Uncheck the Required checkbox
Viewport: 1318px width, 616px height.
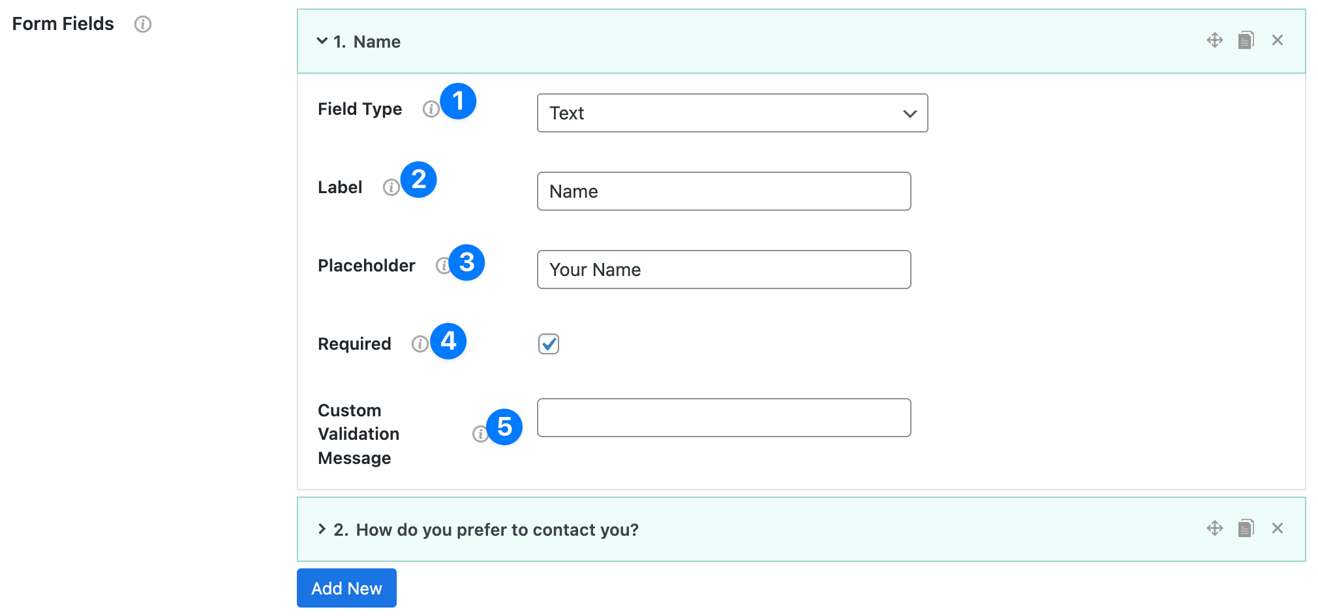point(549,344)
